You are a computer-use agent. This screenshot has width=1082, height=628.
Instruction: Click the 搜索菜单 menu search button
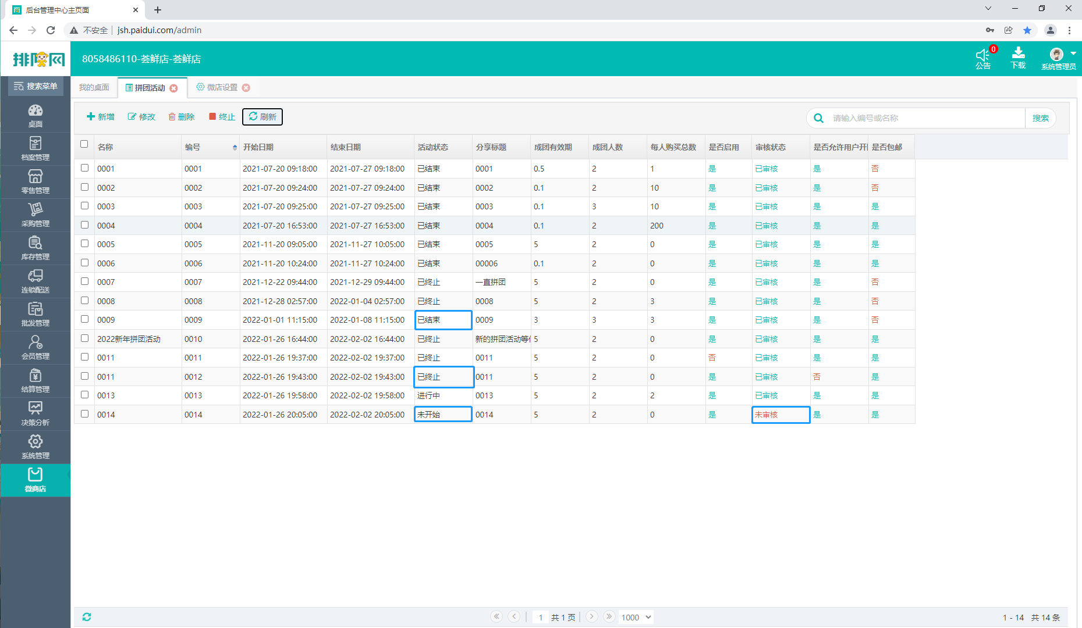coord(36,86)
